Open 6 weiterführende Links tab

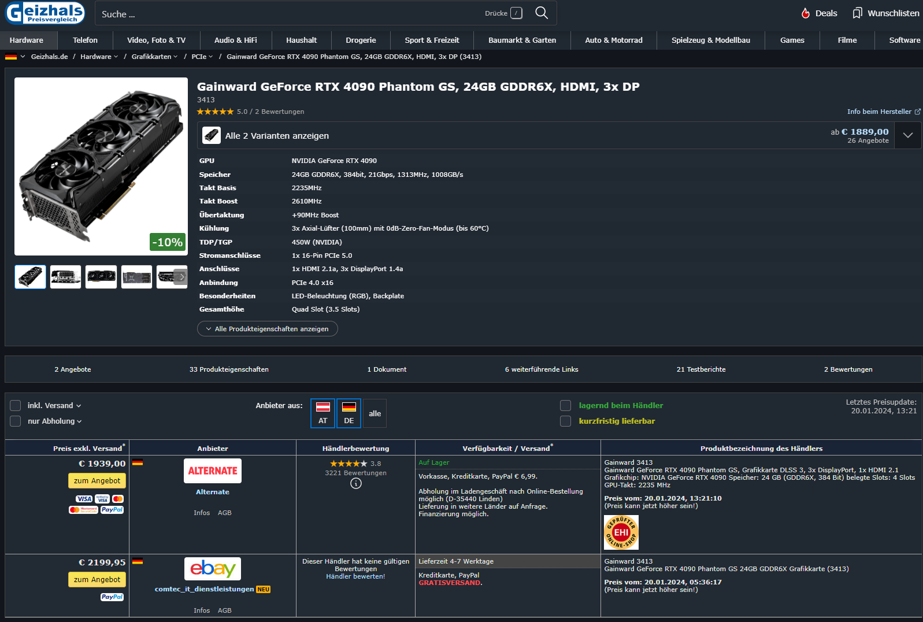click(542, 369)
